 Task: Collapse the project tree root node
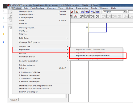pyautogui.click(x=11, y=28)
